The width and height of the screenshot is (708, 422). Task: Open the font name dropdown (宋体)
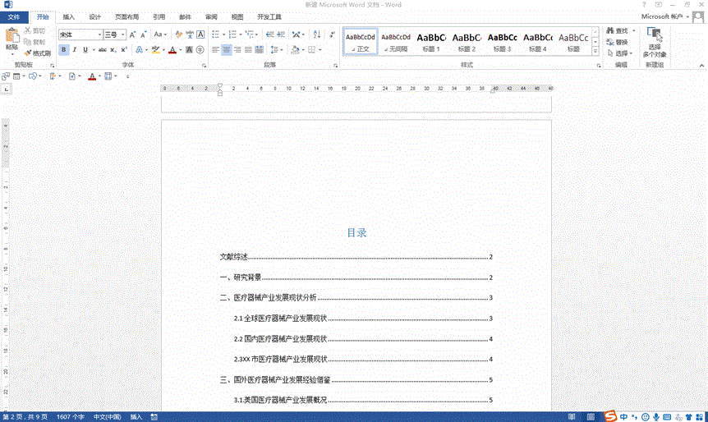[x=99, y=34]
